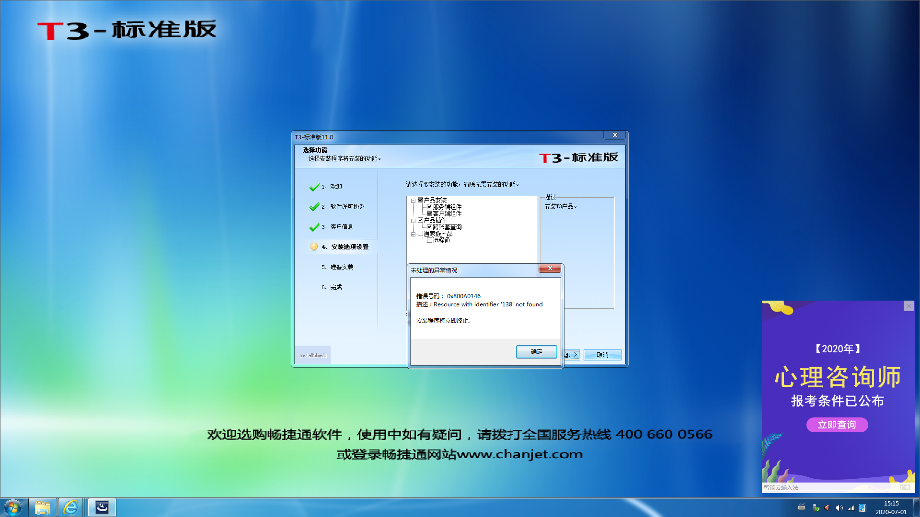Click the green check beside 3、客户信息

pyautogui.click(x=314, y=227)
